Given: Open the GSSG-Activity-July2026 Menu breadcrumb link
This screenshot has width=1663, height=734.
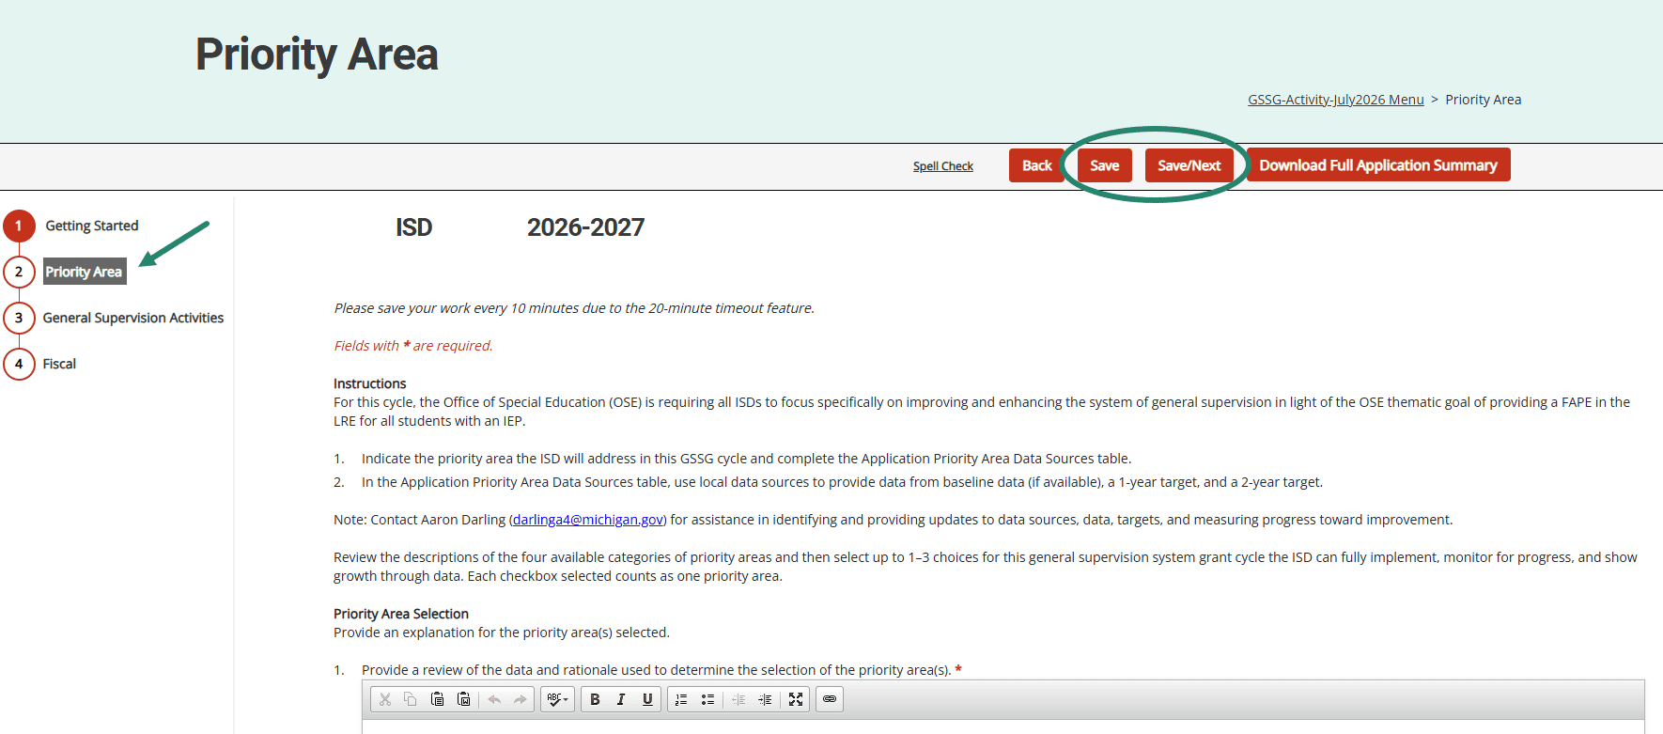Looking at the screenshot, I should point(1336,100).
